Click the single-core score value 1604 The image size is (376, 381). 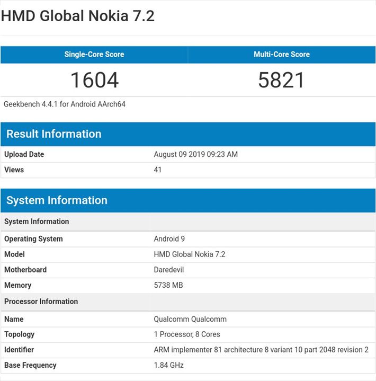(95, 80)
